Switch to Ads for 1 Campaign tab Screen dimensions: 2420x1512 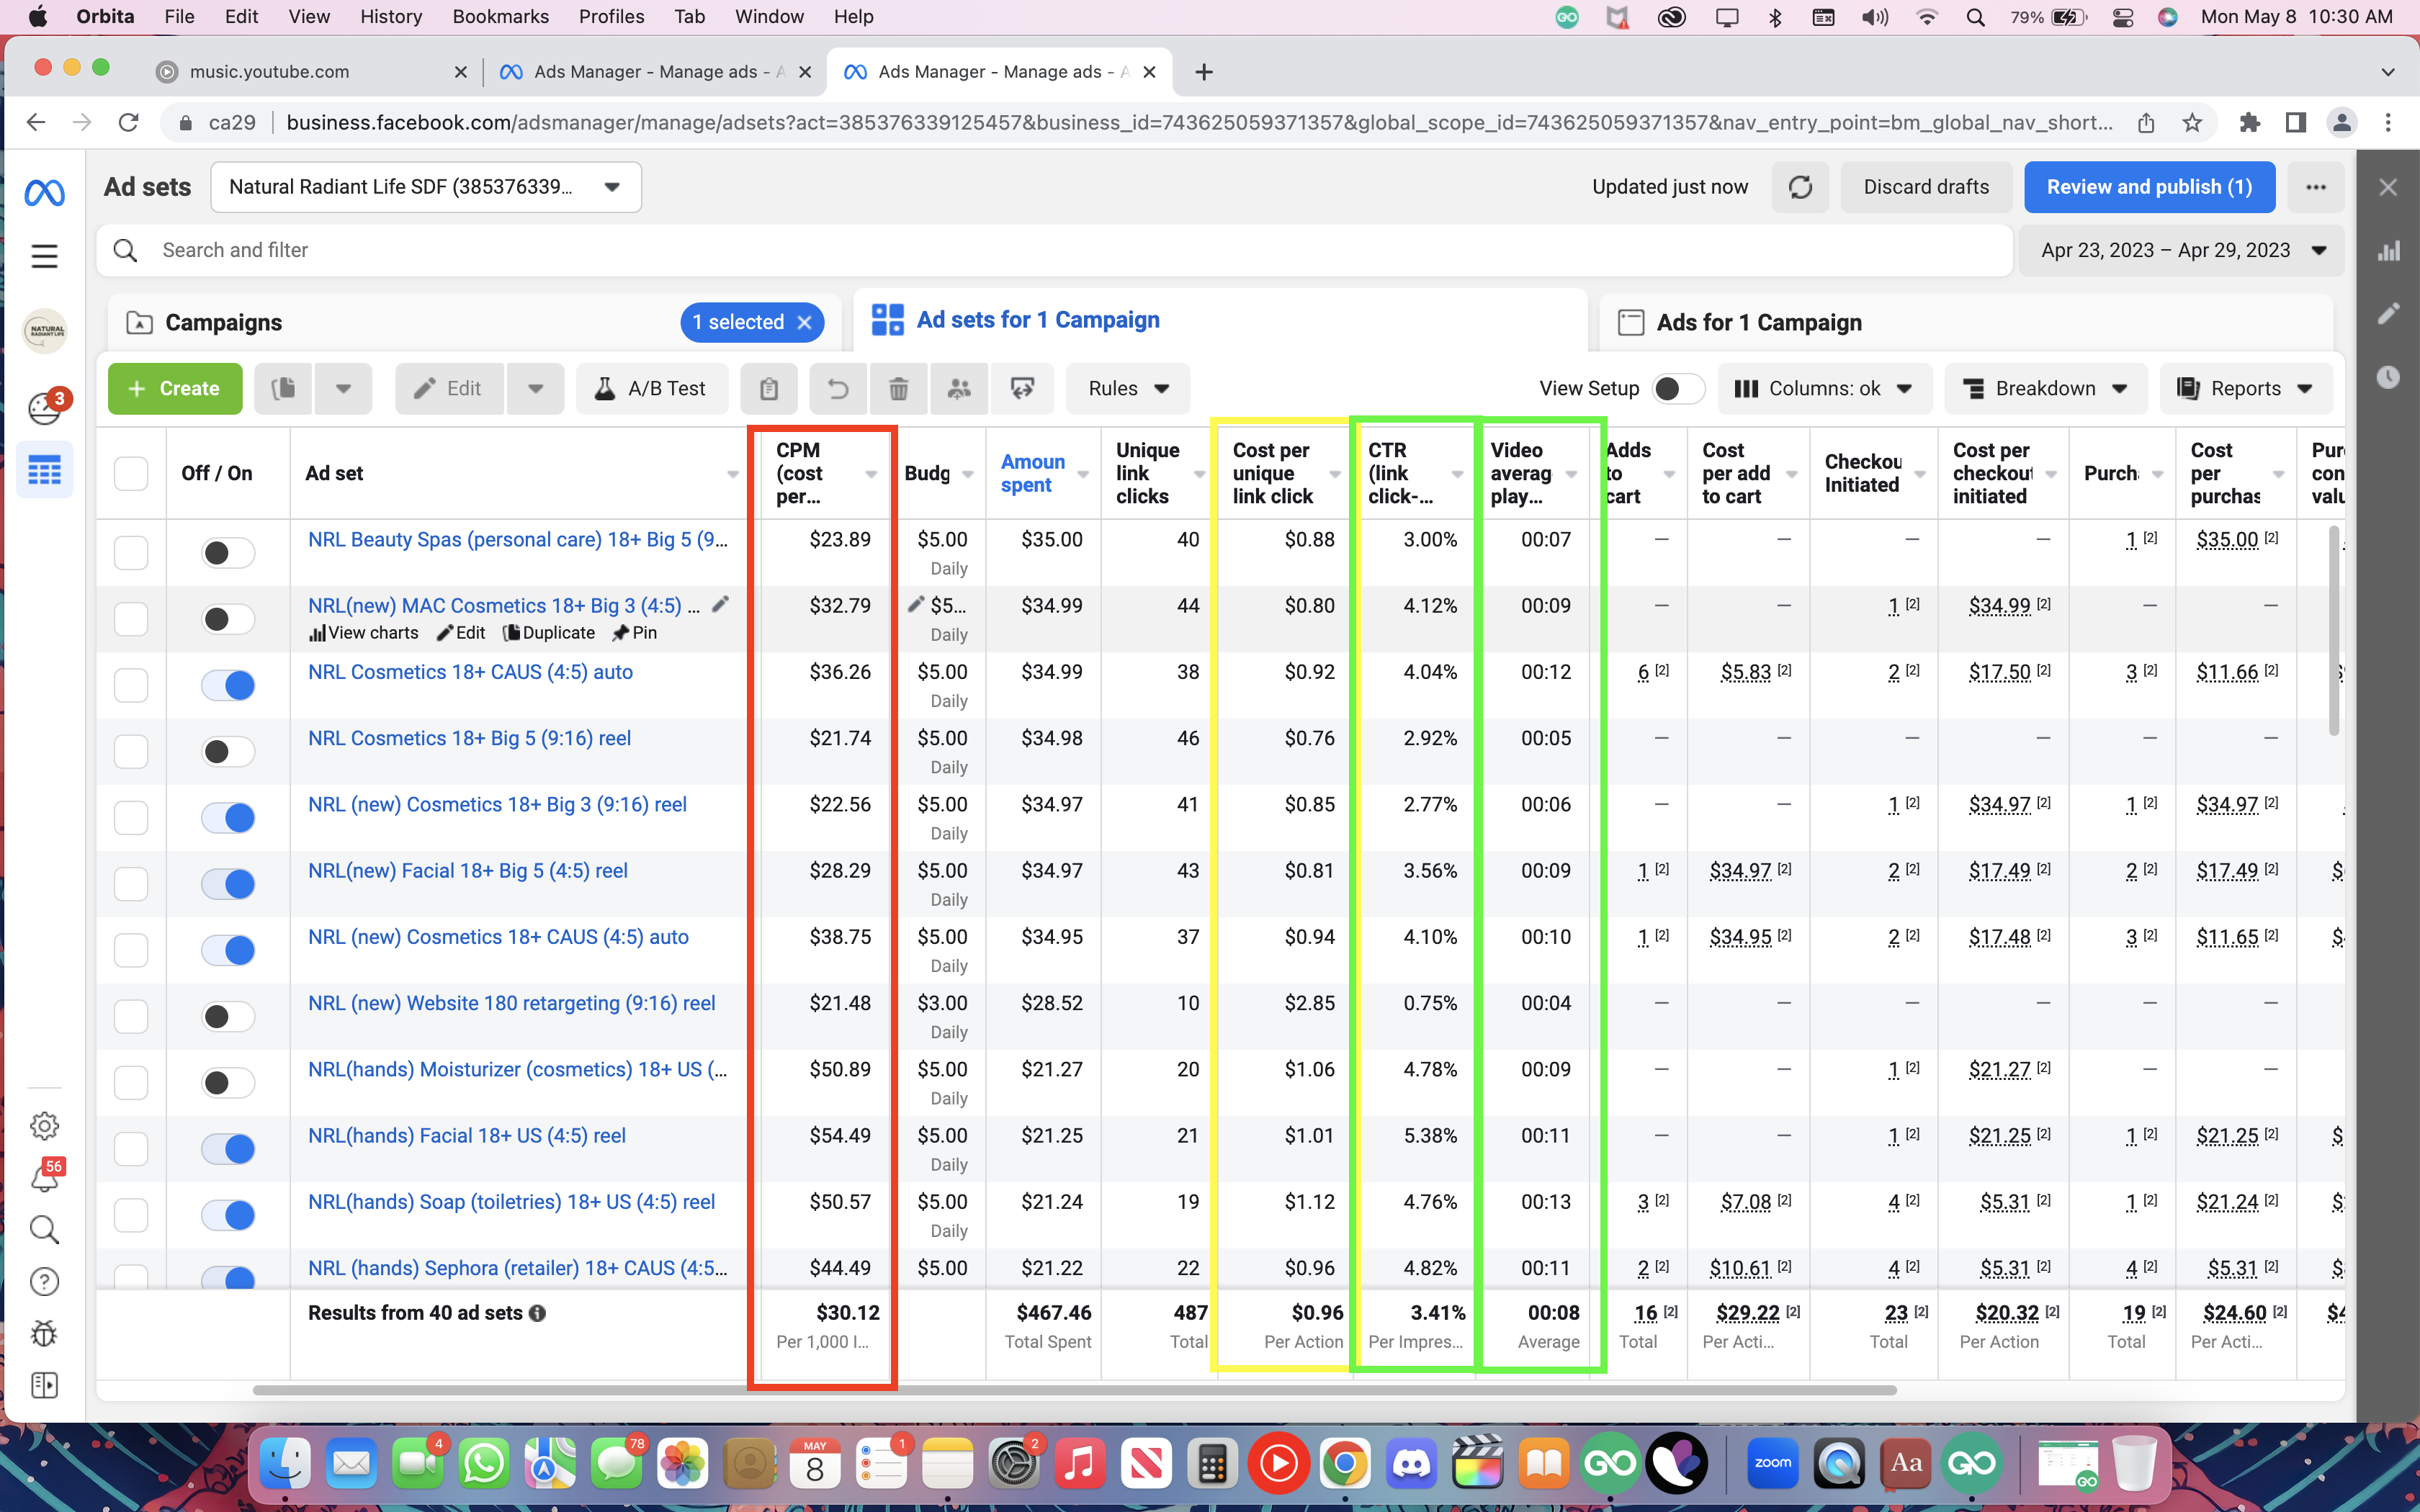[x=1759, y=323]
